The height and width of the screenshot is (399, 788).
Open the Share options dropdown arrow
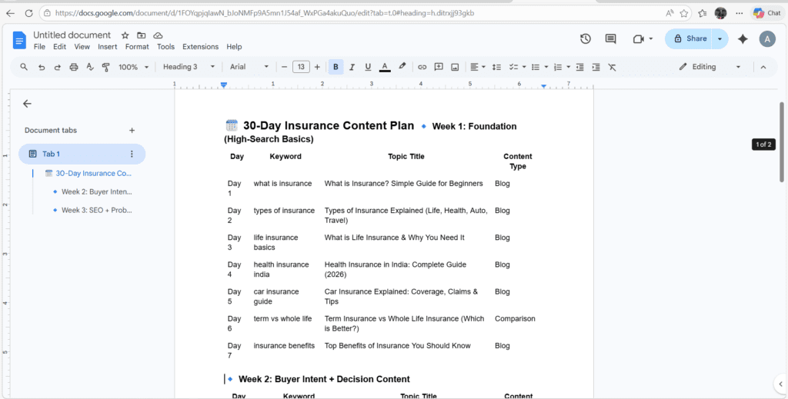point(720,38)
